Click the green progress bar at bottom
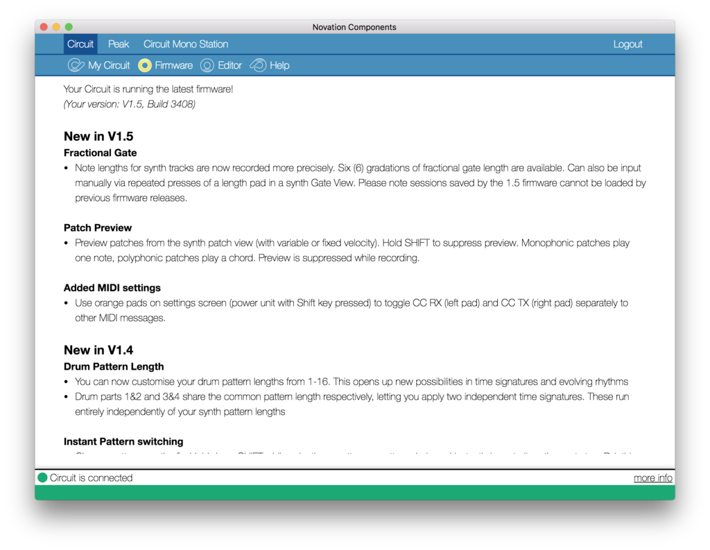 [x=355, y=492]
